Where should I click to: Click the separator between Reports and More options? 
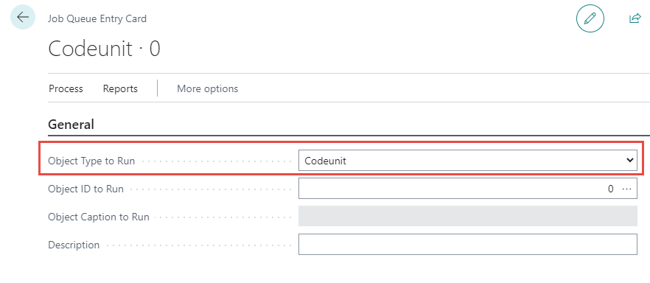158,88
